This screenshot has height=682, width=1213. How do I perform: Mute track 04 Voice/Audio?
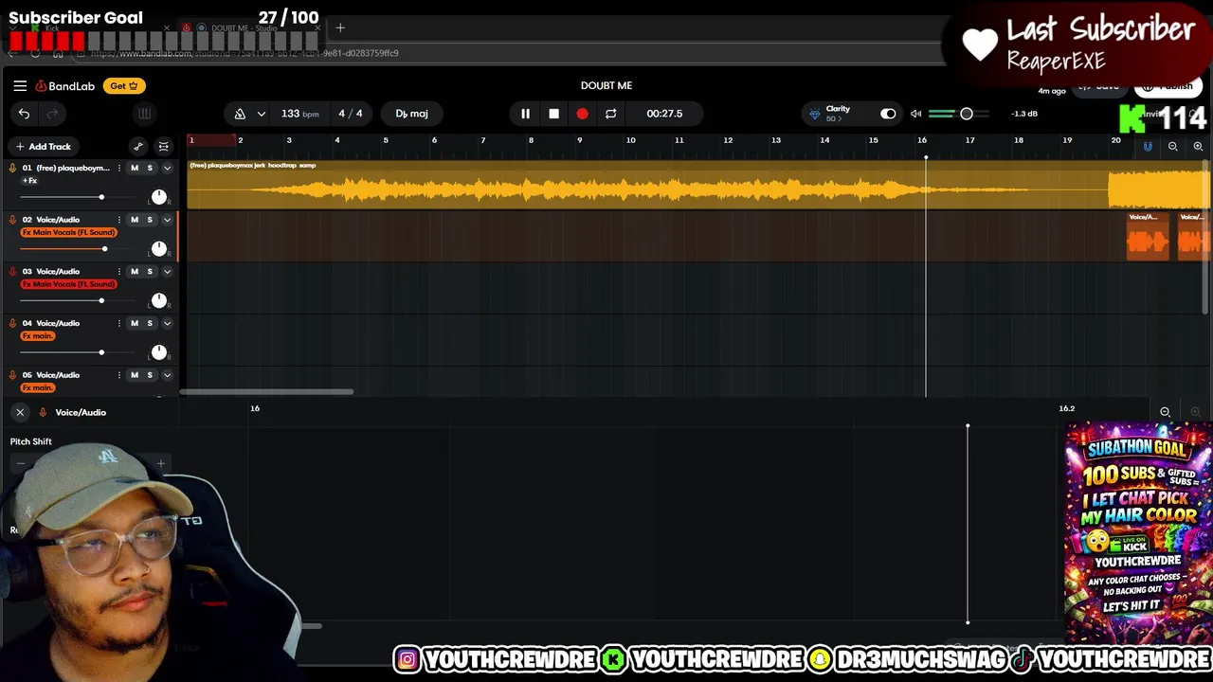(x=134, y=324)
